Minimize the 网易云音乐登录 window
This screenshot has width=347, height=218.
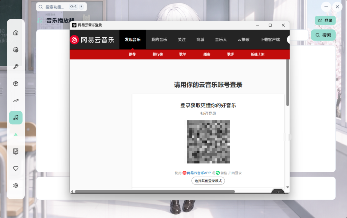click(258, 25)
